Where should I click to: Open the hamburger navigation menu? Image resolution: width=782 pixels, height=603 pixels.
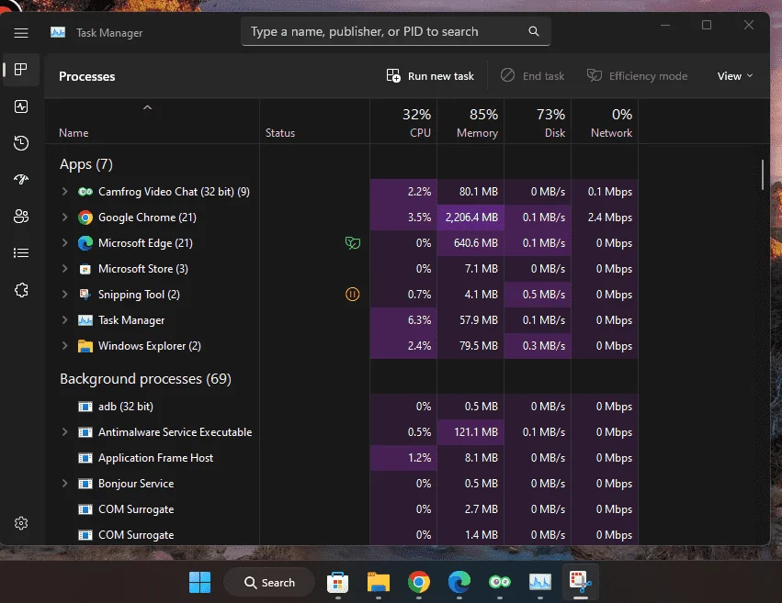click(x=21, y=33)
